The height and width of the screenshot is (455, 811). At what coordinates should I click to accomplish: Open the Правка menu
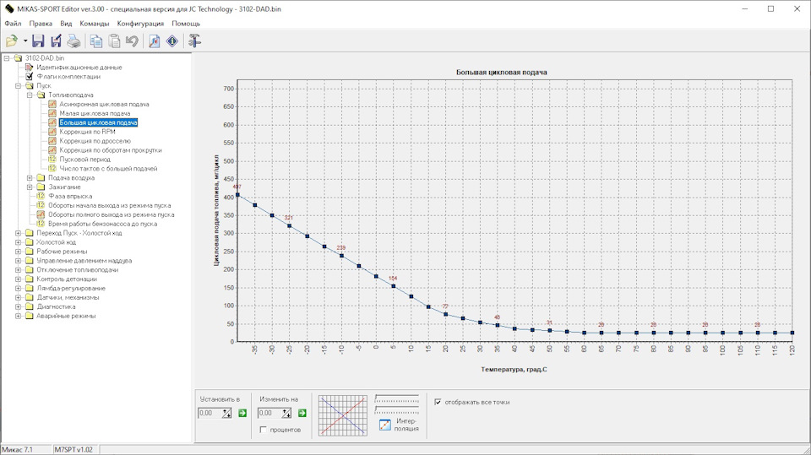click(41, 24)
